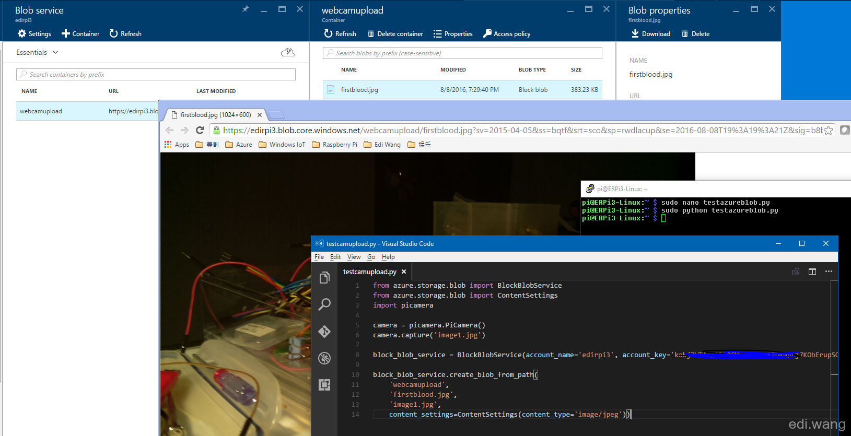Select the firstblood.jpg browser tab
This screenshot has height=436, width=851.
tap(215, 115)
